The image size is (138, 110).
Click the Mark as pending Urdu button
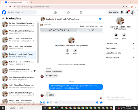click(x=59, y=30)
